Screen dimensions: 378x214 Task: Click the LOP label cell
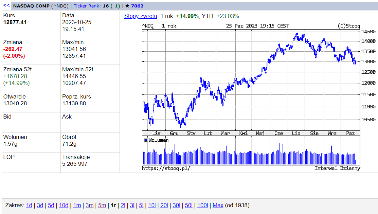[31, 163]
